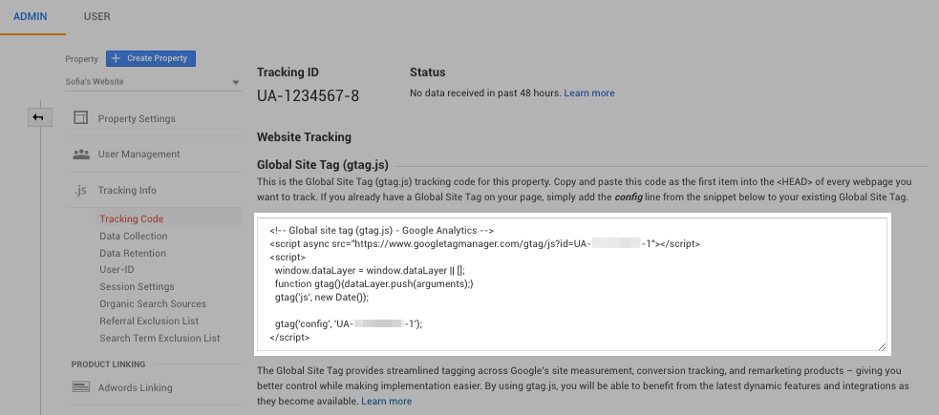939x415 pixels.
Task: Click Learn more next to Status
Action: 589,93
